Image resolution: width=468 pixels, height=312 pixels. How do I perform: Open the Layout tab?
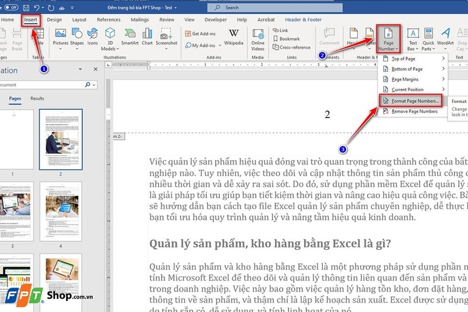click(79, 20)
